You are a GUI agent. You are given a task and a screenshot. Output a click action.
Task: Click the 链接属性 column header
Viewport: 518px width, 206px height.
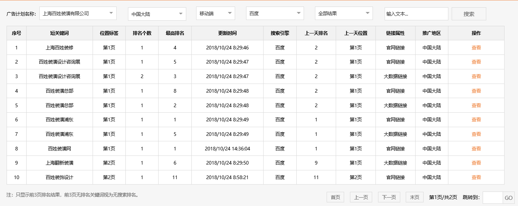396,33
